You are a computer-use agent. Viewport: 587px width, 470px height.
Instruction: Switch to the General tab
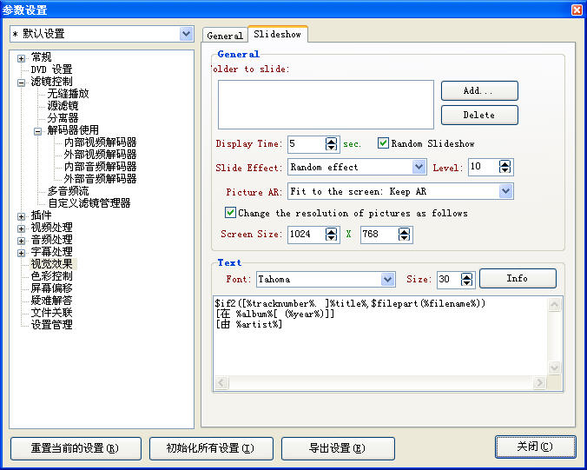coord(225,36)
